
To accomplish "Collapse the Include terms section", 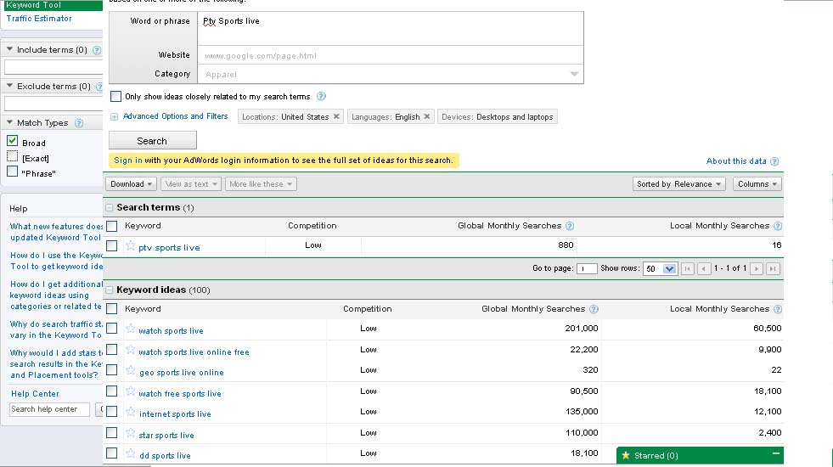I will [x=9, y=49].
